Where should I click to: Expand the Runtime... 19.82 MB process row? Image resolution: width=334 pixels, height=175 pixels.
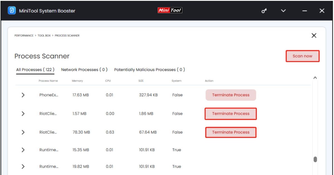pyautogui.click(x=23, y=167)
